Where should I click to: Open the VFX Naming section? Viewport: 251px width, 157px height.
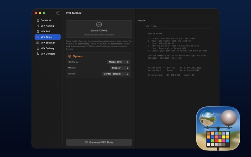point(48,26)
